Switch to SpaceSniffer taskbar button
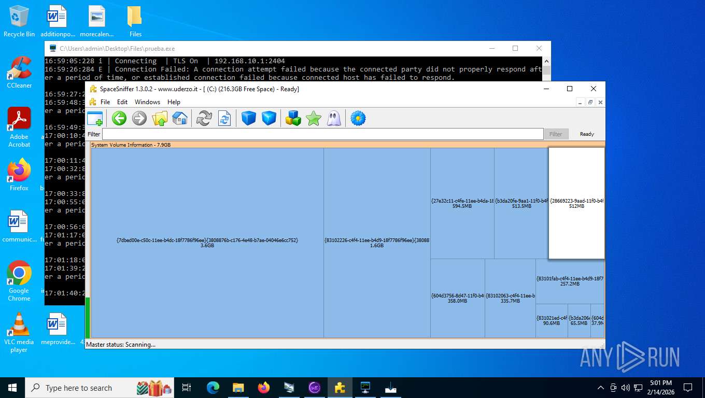This screenshot has width=705, height=398. pyautogui.click(x=340, y=388)
